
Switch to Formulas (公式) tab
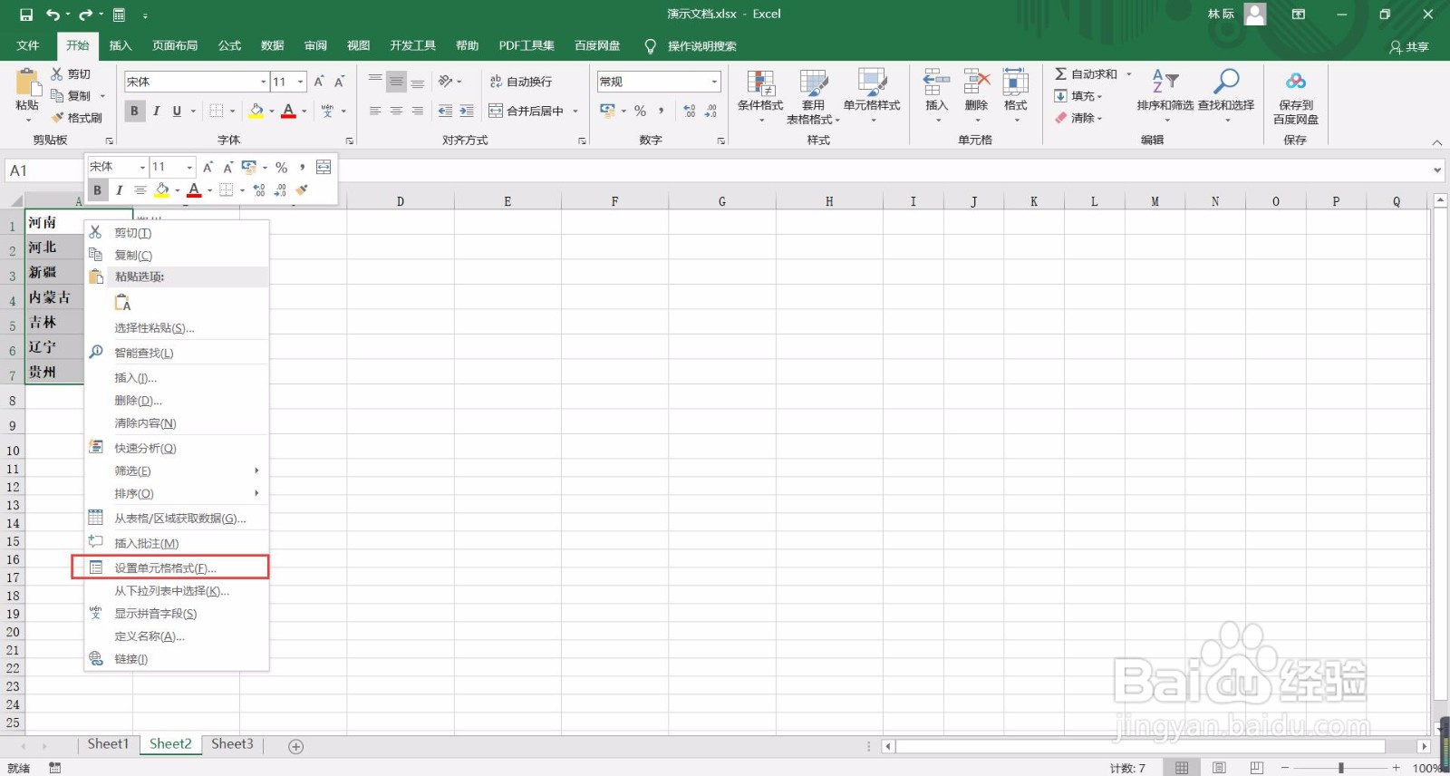pos(229,45)
